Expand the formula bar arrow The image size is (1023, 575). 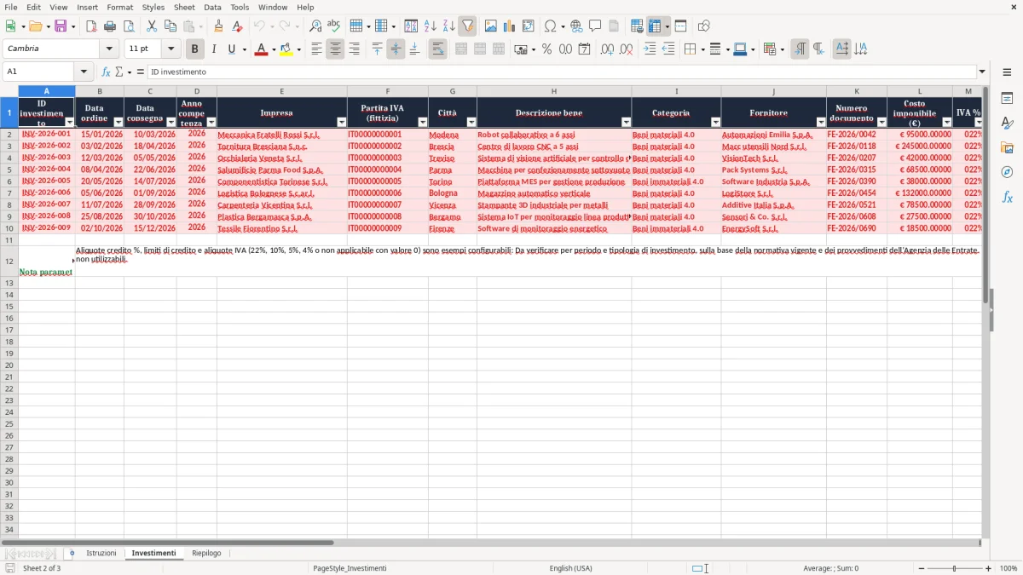[982, 72]
